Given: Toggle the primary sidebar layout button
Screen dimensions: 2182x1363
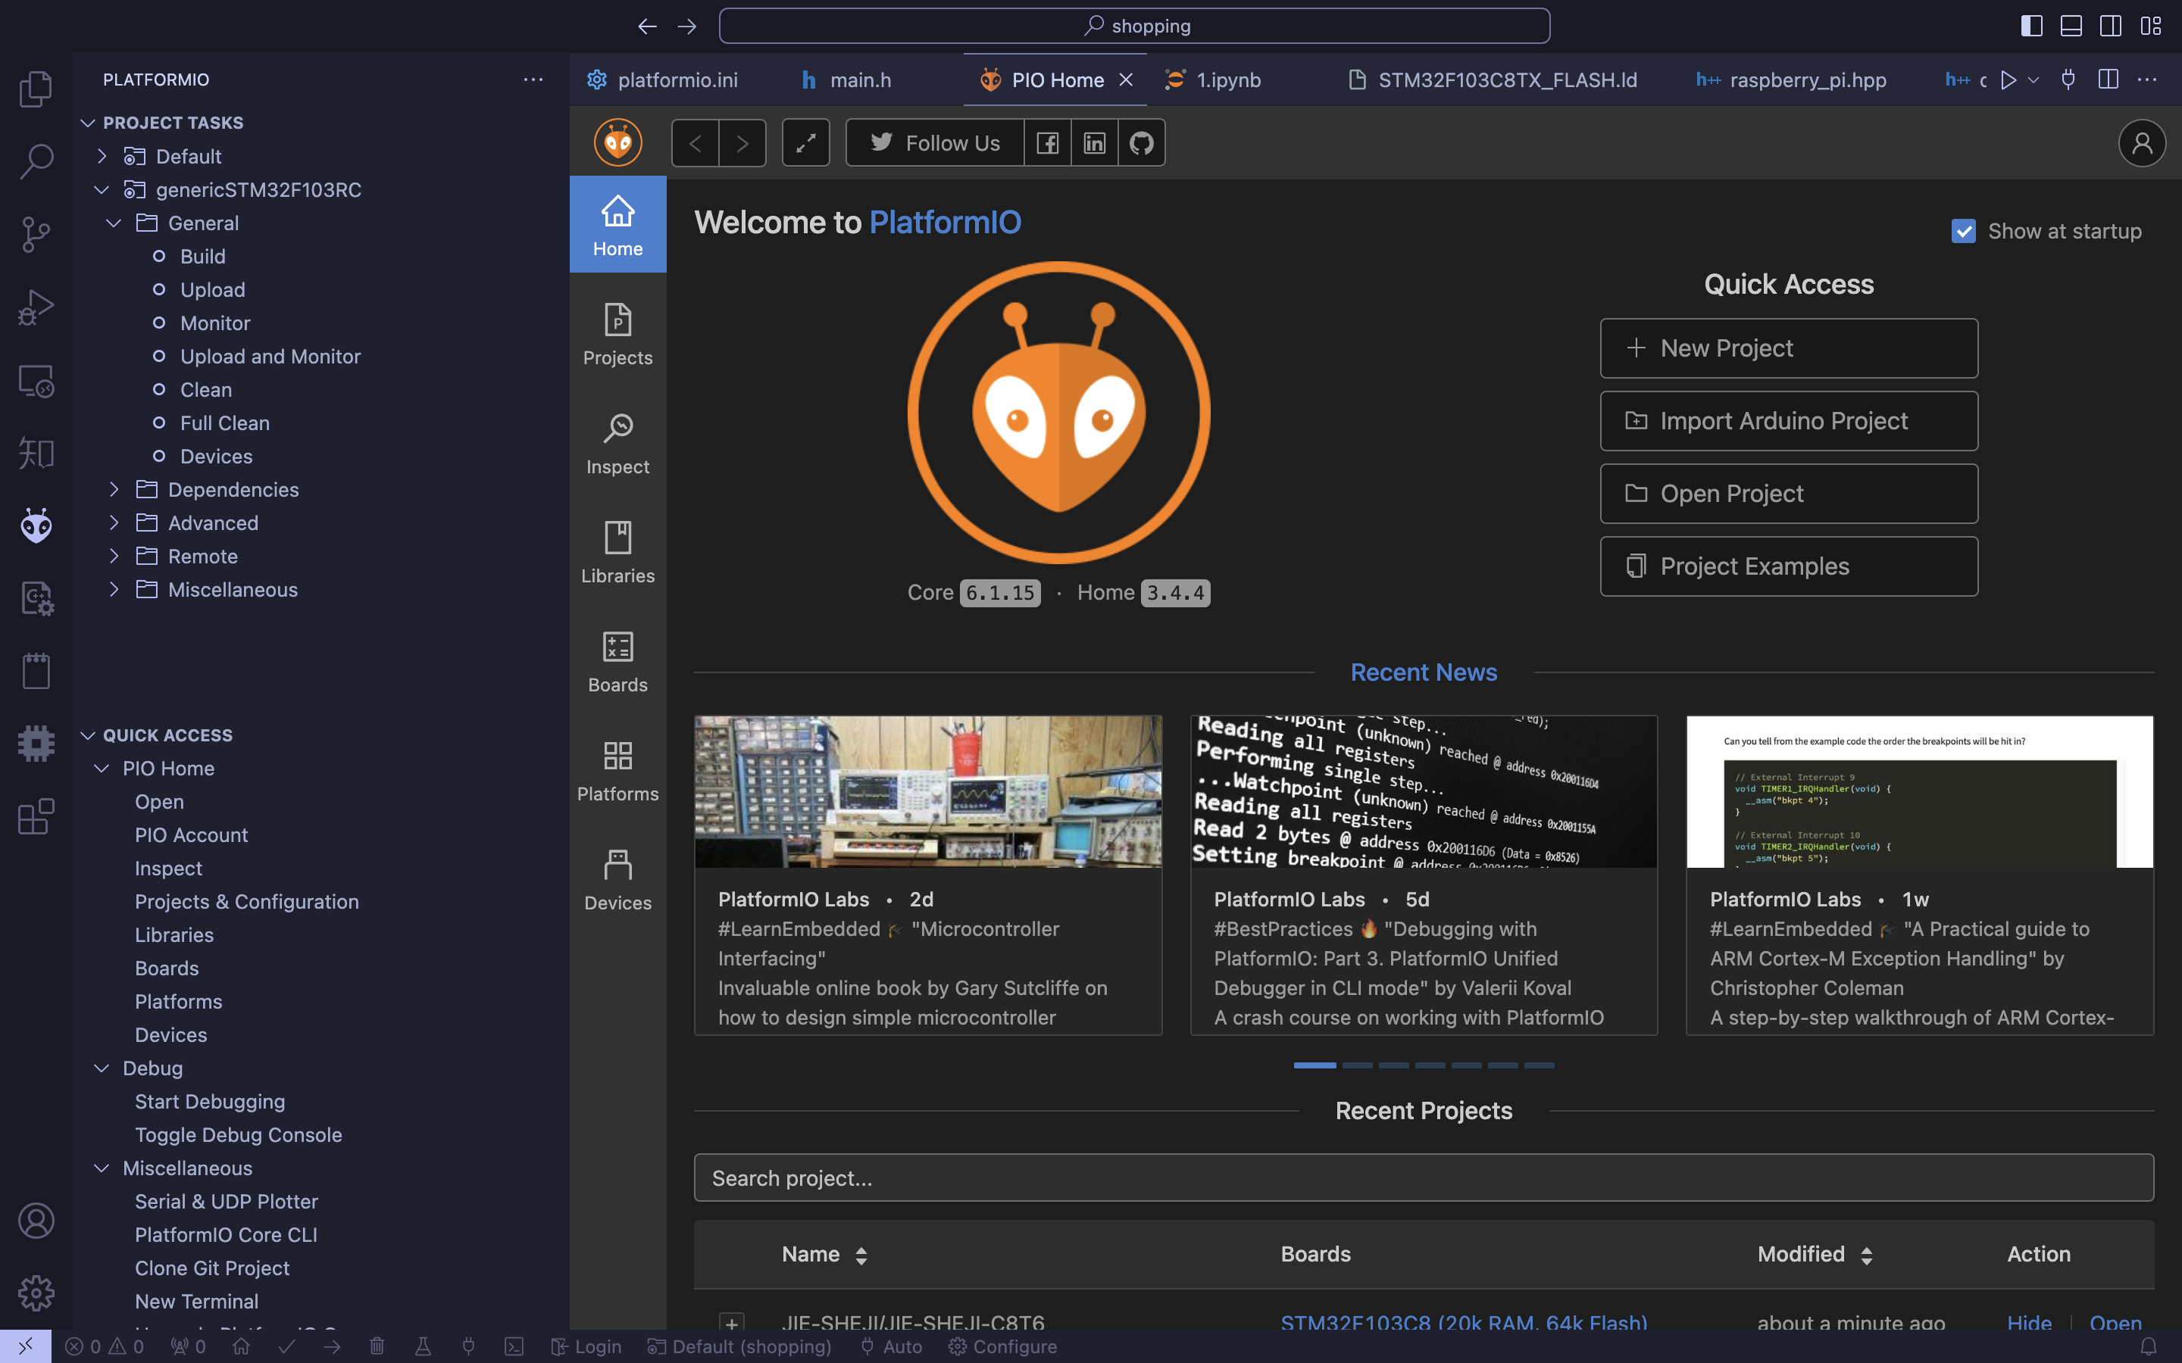Looking at the screenshot, I should pyautogui.click(x=2031, y=27).
